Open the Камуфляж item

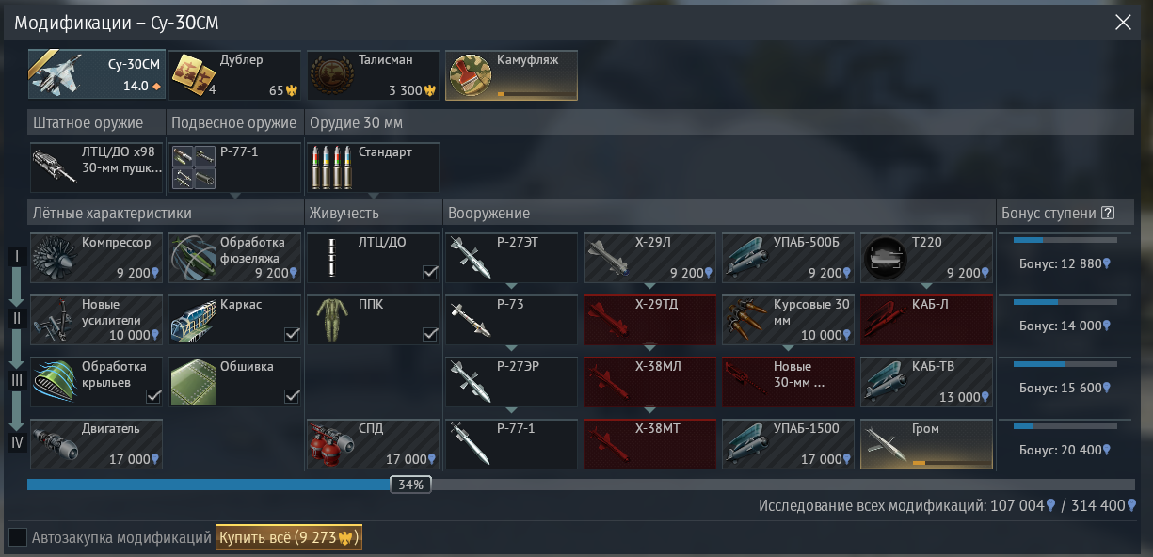pos(511,75)
